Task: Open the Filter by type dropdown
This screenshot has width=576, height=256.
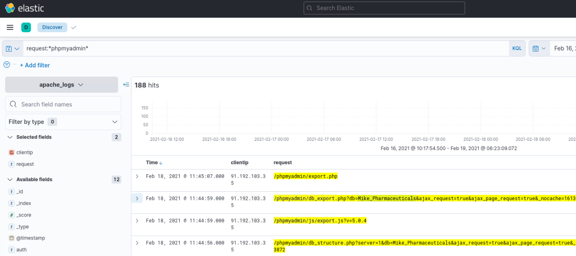Action: 63,122
